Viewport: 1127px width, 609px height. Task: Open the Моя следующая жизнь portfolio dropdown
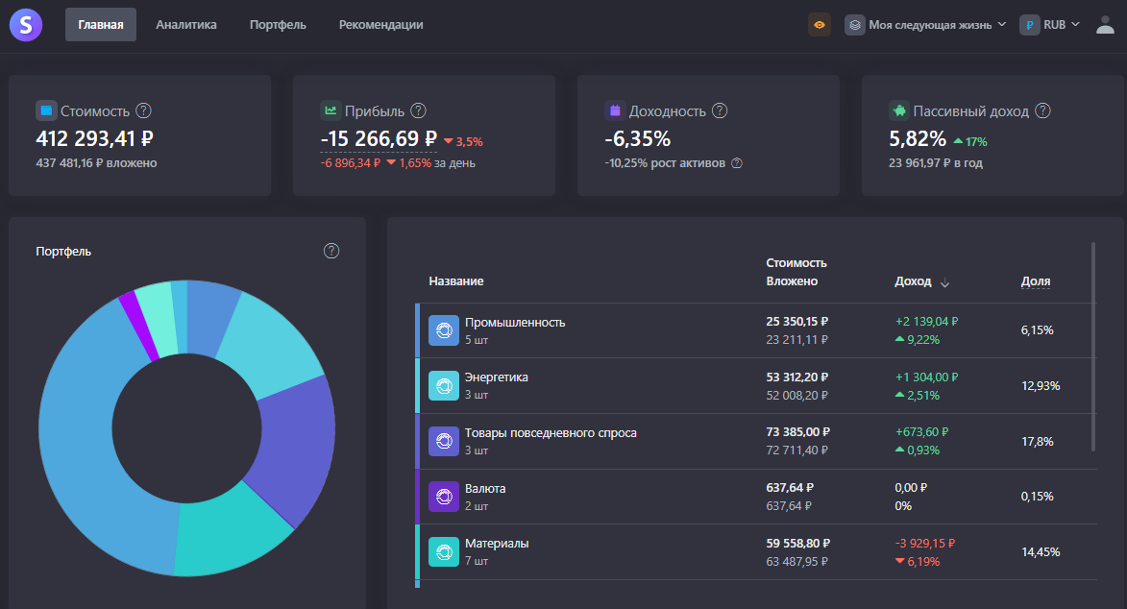pos(925,24)
